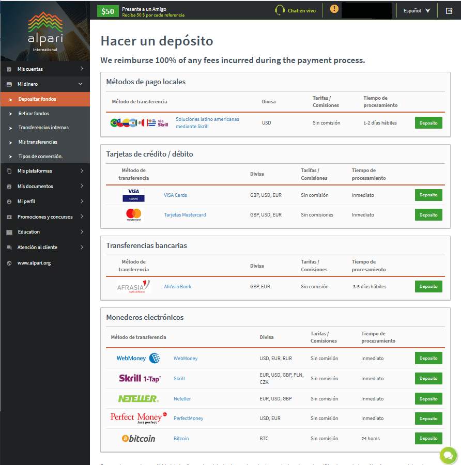Screen dimensions: 461x465
Task: Click the logout icon in top bar
Action: [449, 10]
